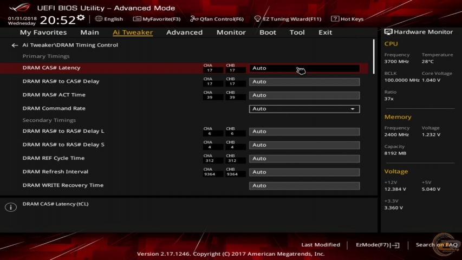
Task: Click the back arrow beside DRAM Timing Control
Action: coord(15,45)
